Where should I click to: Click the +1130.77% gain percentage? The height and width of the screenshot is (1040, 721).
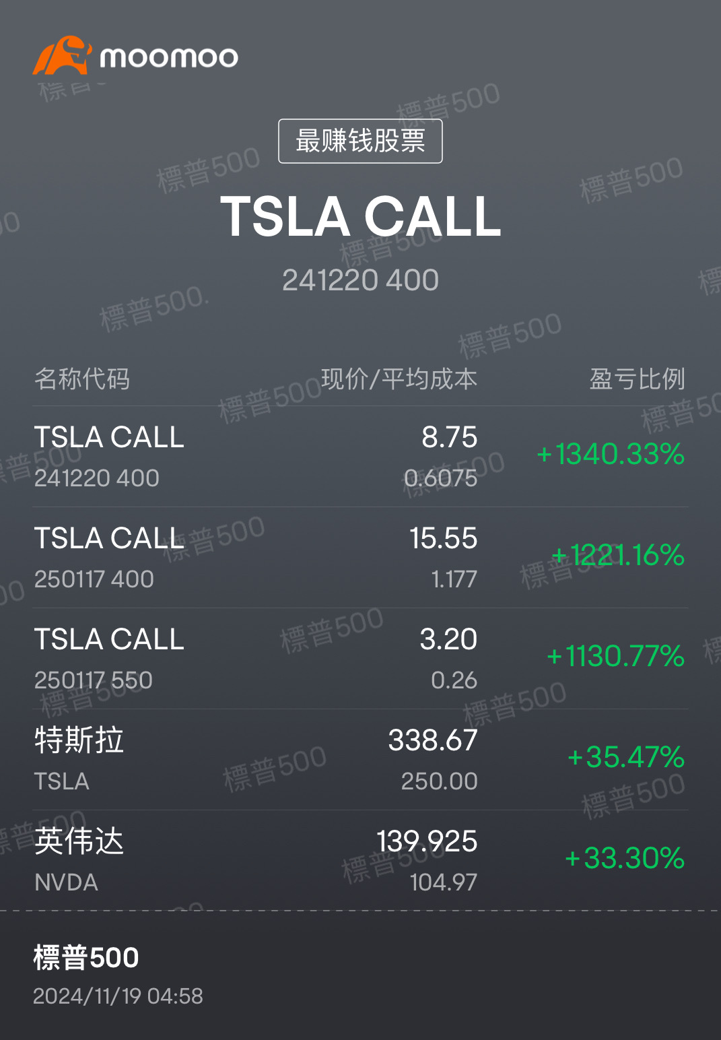[616, 657]
